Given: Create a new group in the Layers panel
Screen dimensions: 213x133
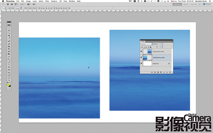Looking at the screenshot, I should [164, 72].
